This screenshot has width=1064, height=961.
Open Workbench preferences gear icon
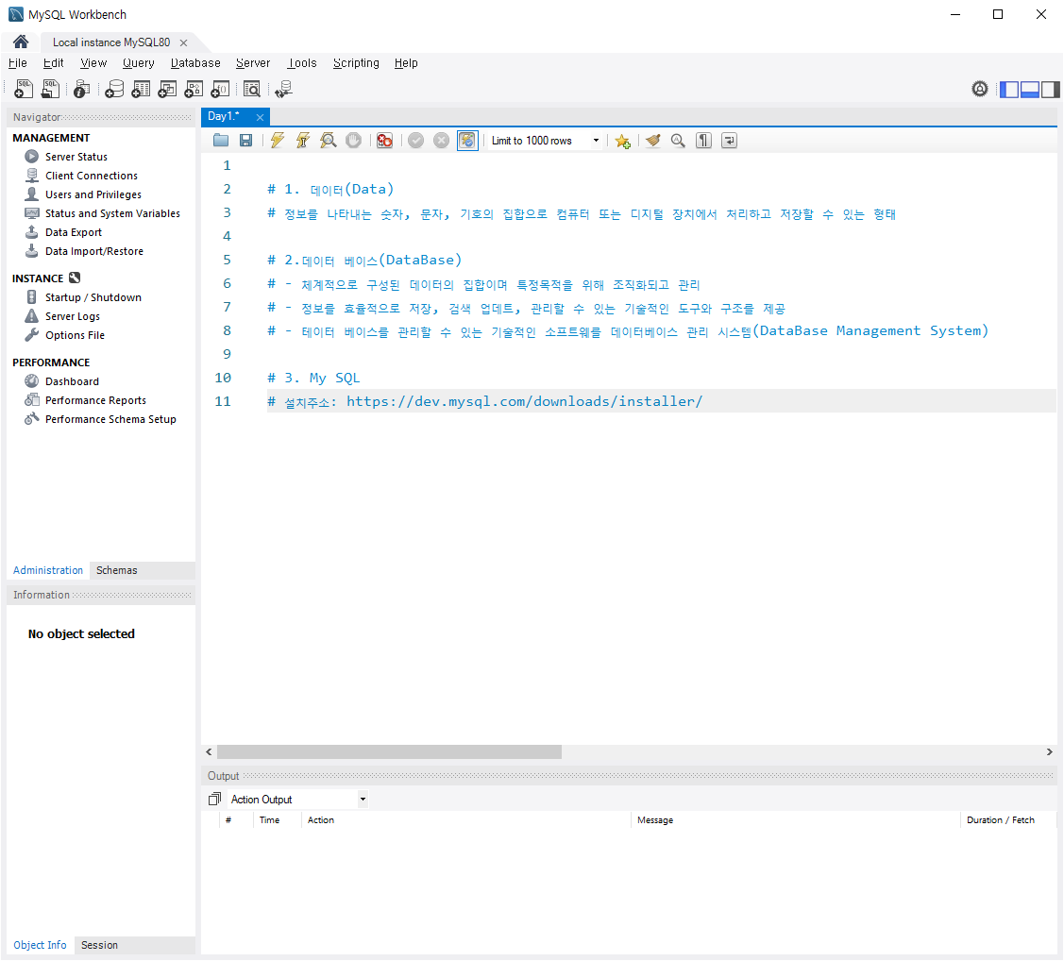[x=980, y=89]
